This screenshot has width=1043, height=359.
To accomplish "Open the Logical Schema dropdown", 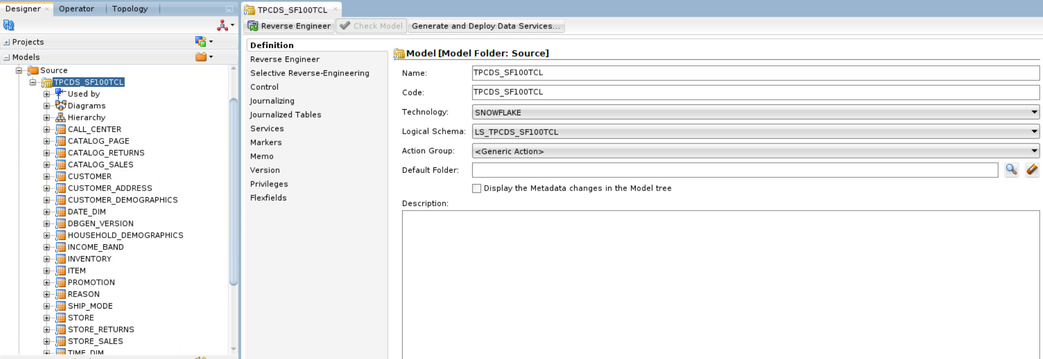I will pos(1034,131).
